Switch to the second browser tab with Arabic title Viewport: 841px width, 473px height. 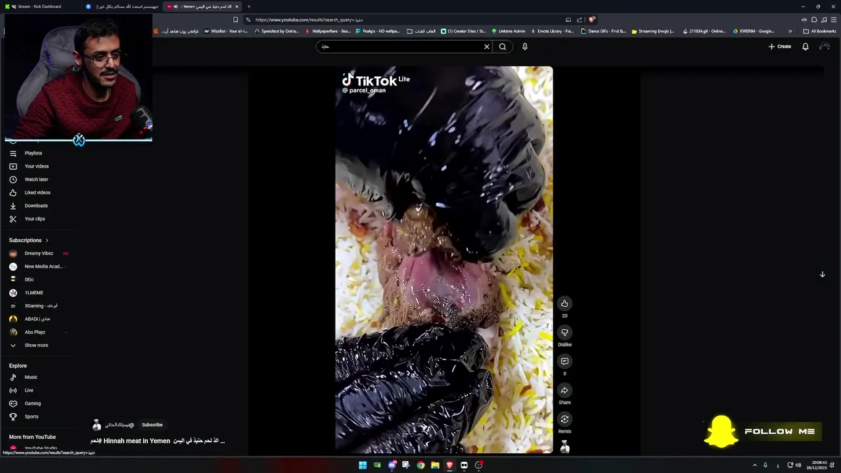click(x=122, y=7)
